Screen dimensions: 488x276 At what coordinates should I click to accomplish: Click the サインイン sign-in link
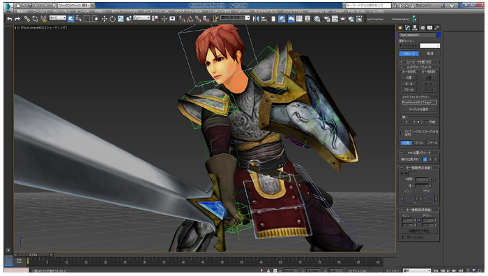[x=424, y=6]
